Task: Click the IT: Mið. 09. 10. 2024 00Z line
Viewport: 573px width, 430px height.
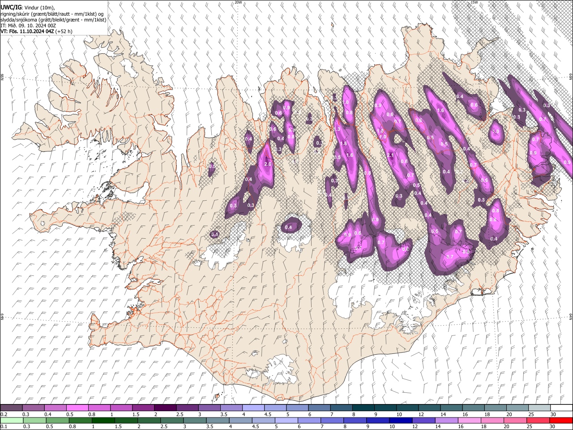Action: click(28, 26)
